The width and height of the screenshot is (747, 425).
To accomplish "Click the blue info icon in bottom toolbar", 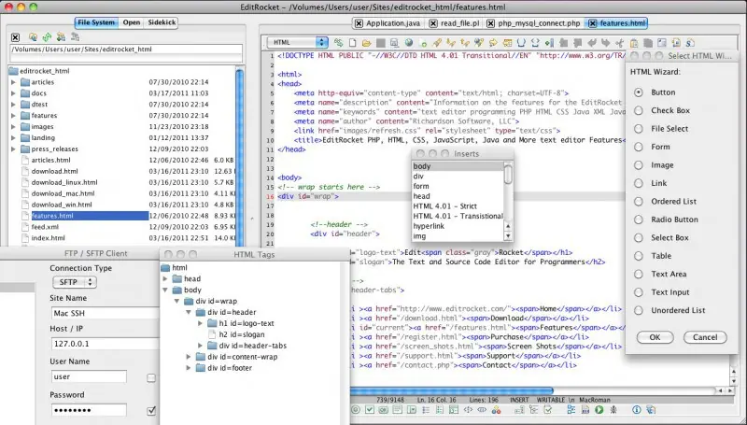I will (637, 410).
